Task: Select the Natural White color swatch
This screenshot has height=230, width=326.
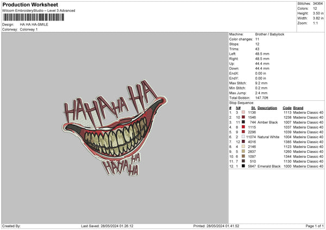Action: point(243,137)
